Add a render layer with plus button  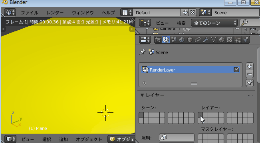coord(249,66)
